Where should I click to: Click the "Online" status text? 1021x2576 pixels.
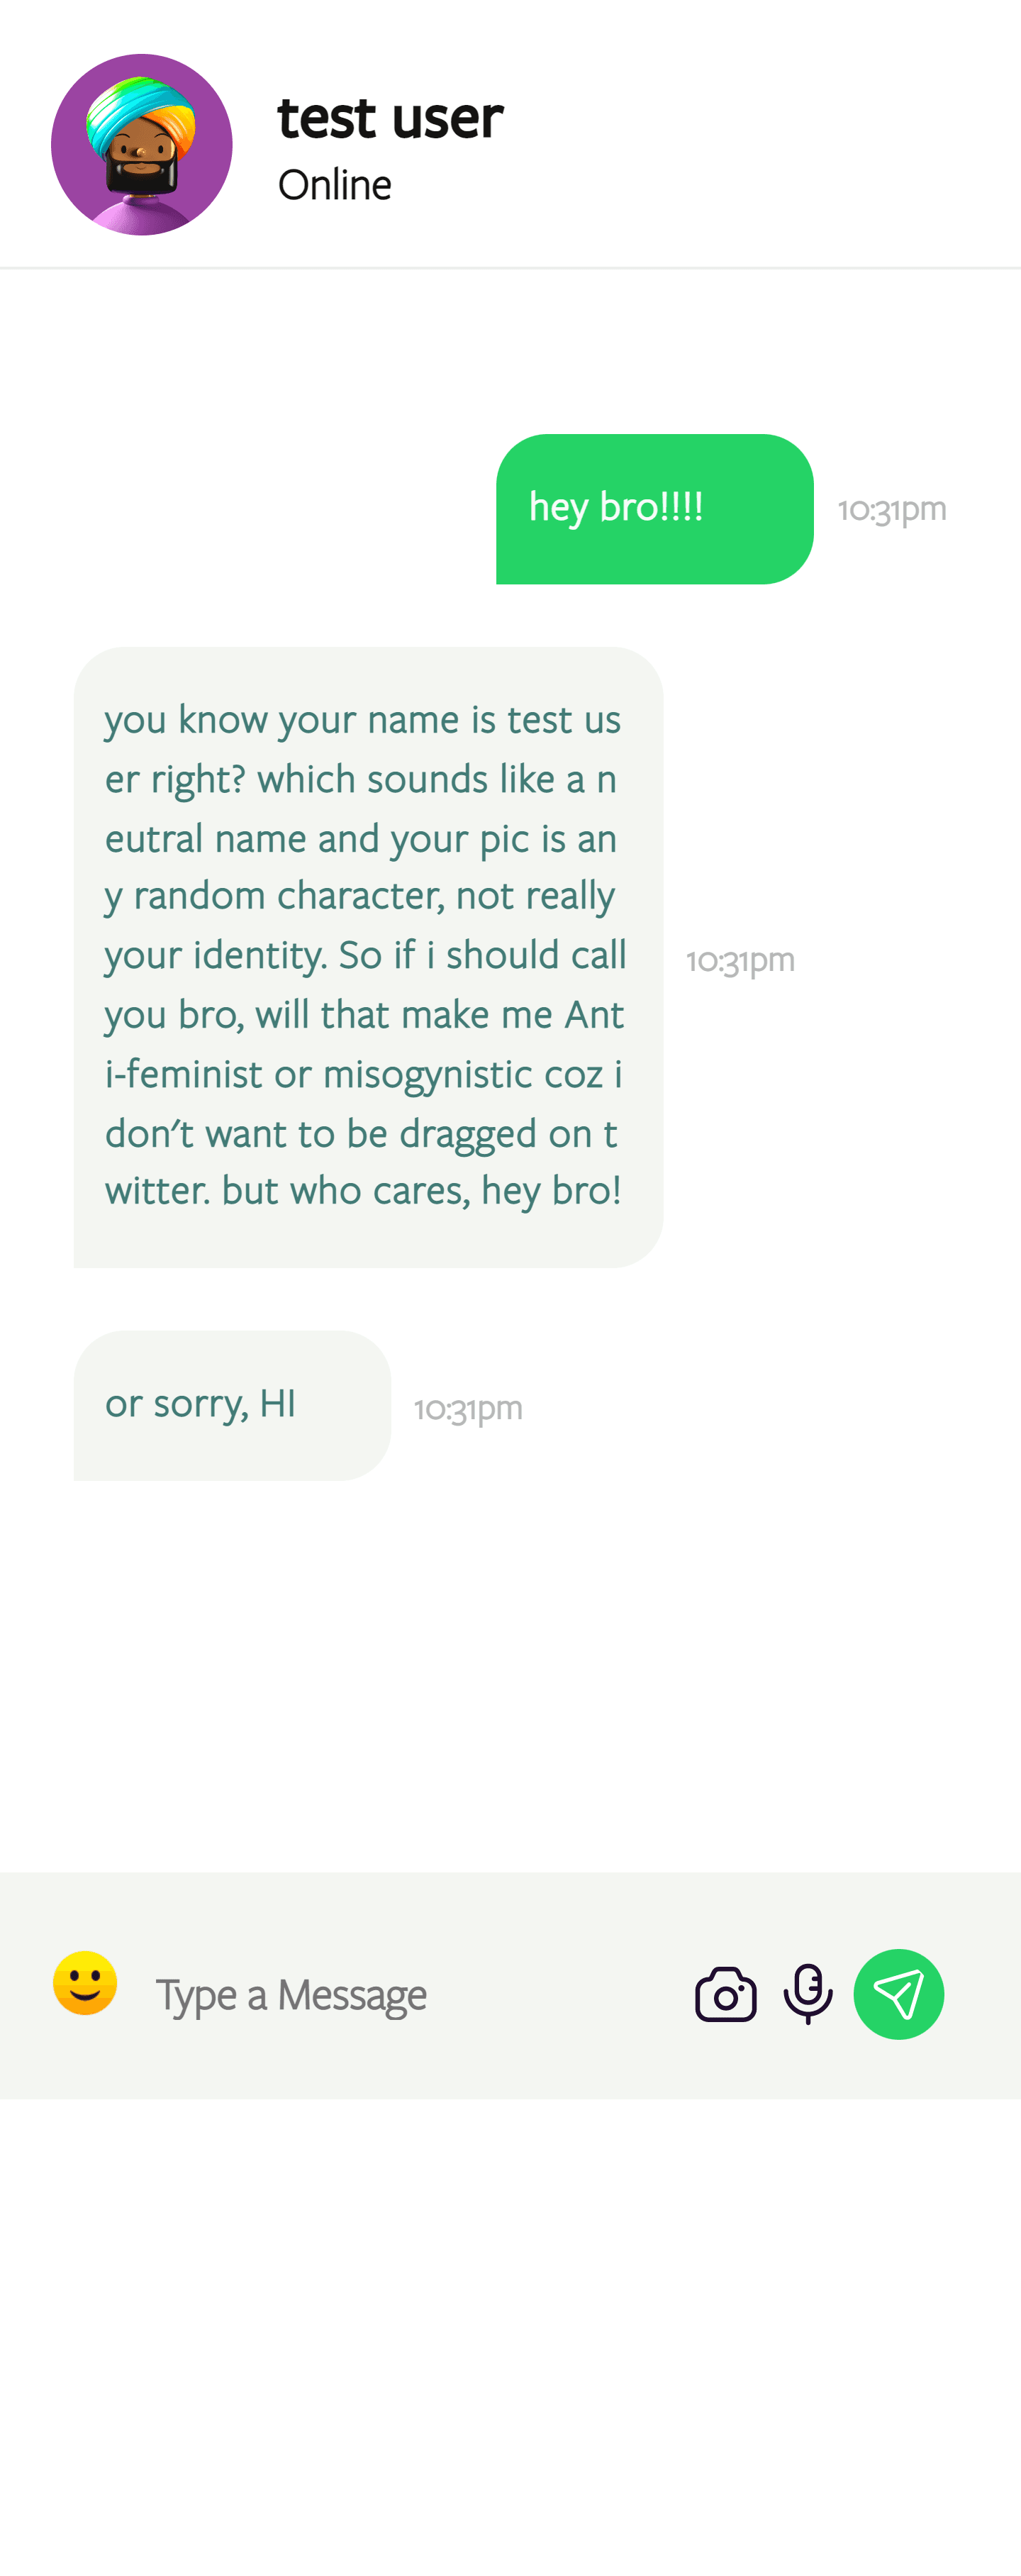click(x=334, y=185)
